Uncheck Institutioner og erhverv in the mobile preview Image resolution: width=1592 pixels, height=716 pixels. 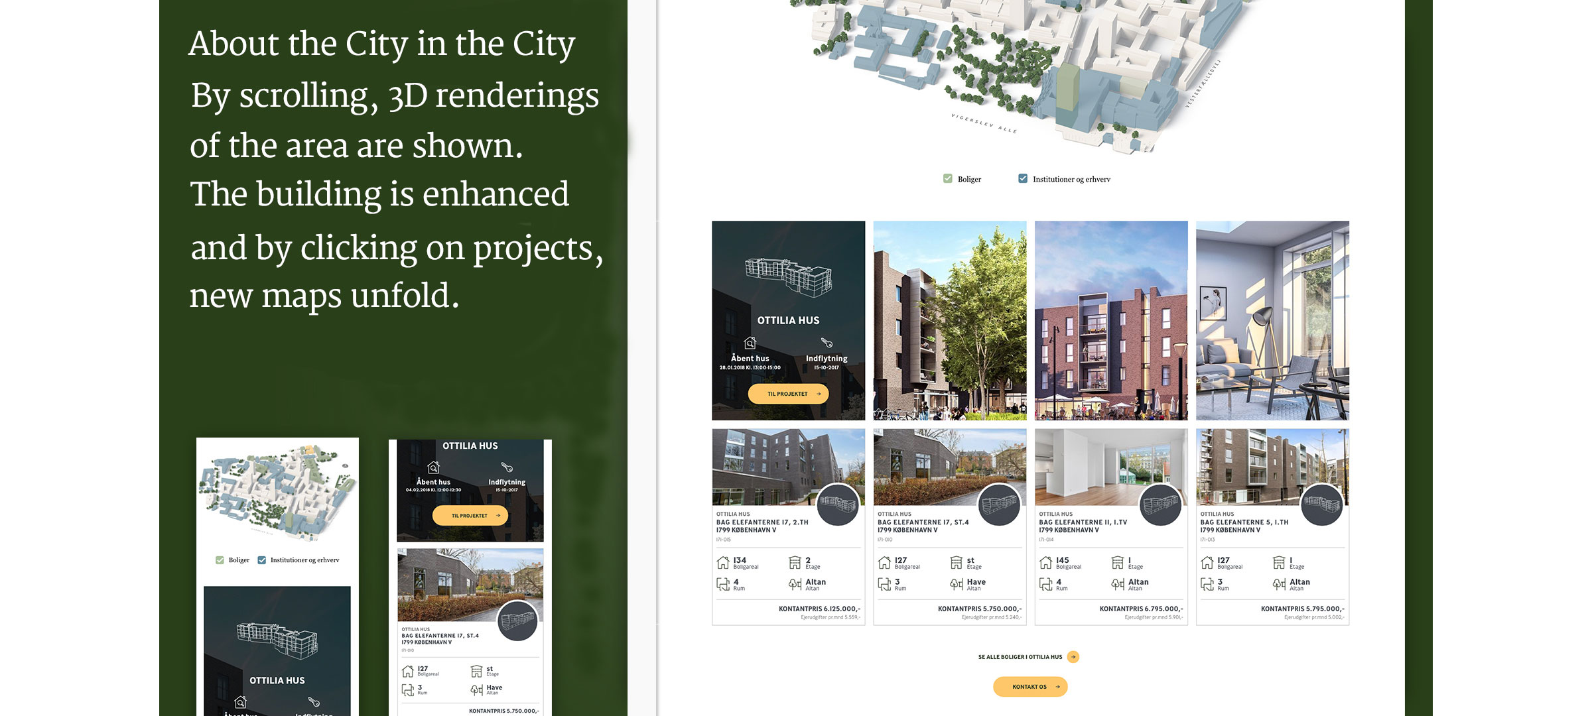[262, 560]
